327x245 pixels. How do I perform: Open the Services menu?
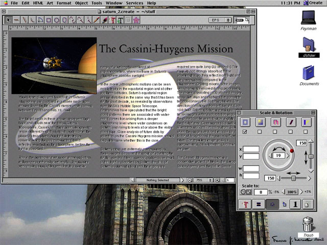134,3
